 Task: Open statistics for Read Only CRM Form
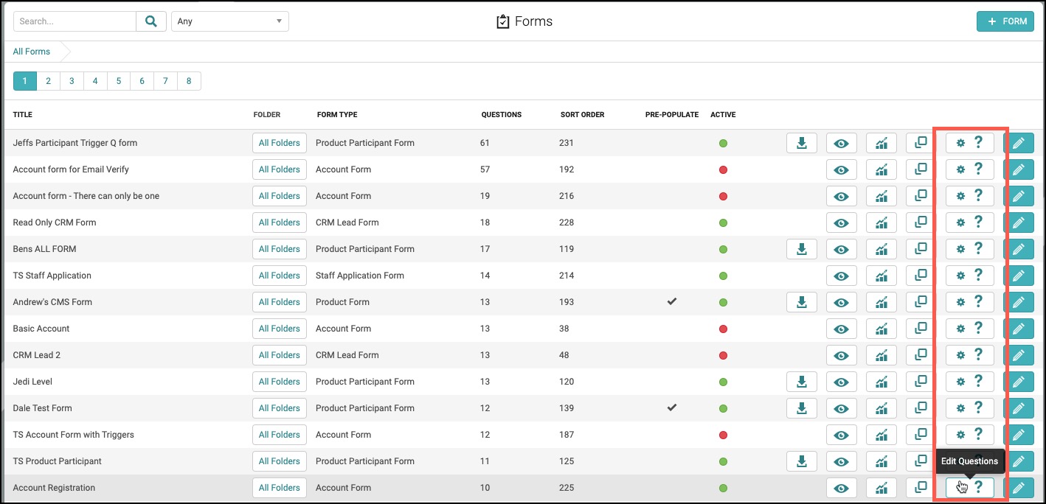[882, 223]
